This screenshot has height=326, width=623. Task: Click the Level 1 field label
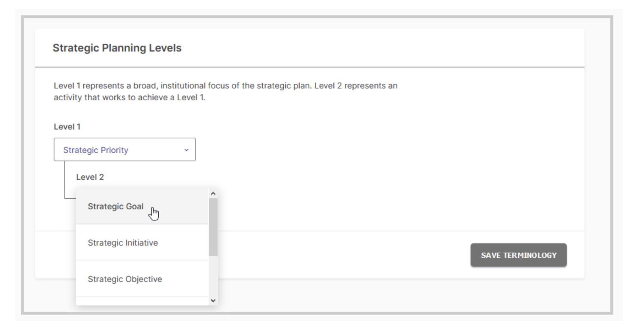coord(67,127)
